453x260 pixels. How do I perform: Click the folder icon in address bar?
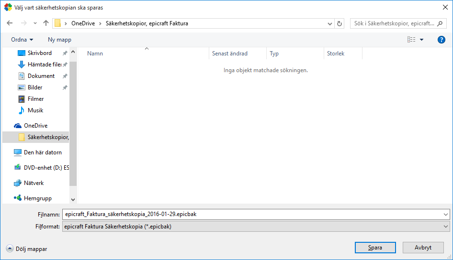coord(58,23)
